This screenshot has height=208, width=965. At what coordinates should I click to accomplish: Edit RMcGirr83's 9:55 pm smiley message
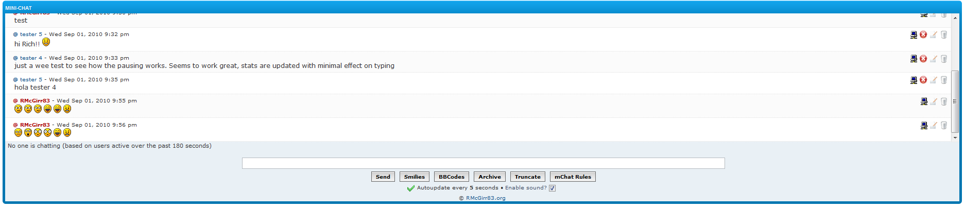point(933,101)
